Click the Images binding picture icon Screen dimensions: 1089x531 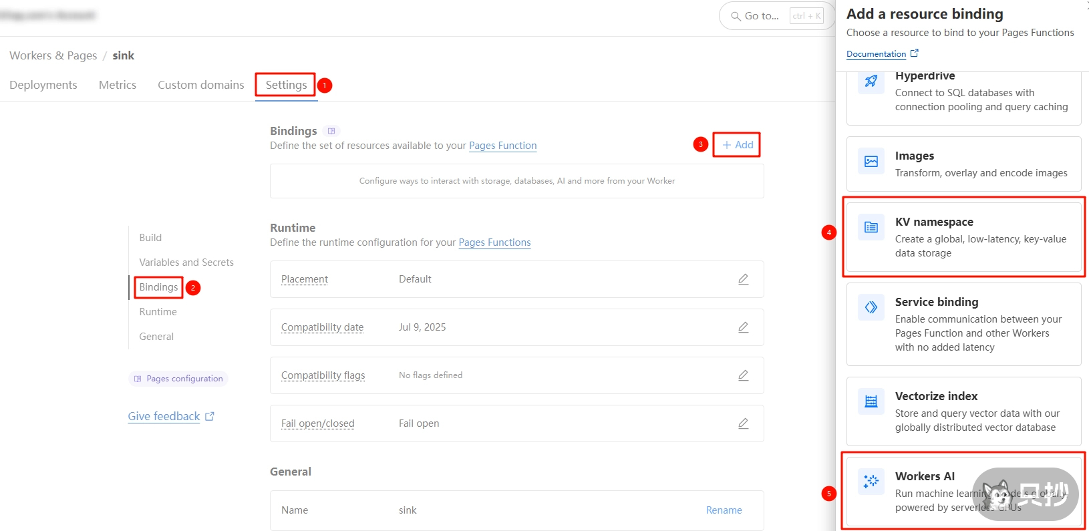tap(871, 161)
